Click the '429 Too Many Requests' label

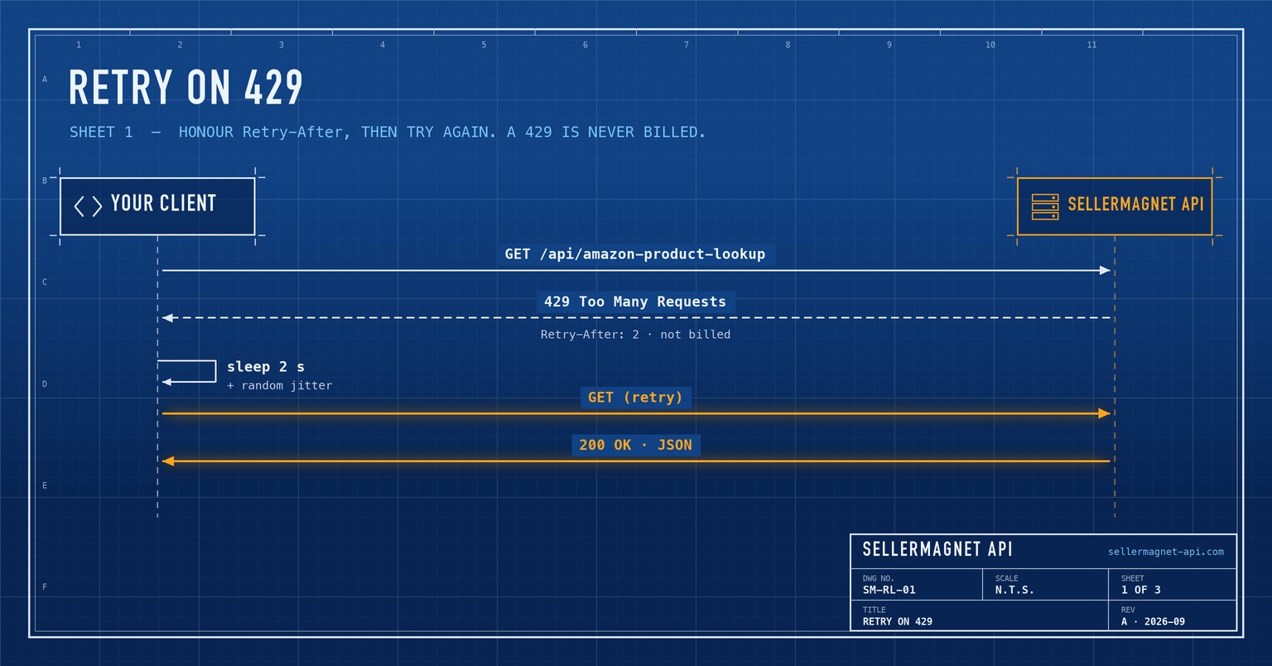(635, 302)
